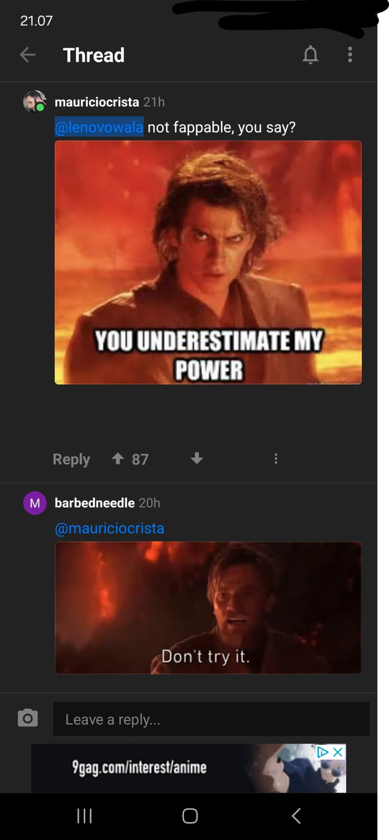Image resolution: width=389 pixels, height=840 pixels.
Task: Tap the @mauriciocrista mention
Action: [109, 528]
